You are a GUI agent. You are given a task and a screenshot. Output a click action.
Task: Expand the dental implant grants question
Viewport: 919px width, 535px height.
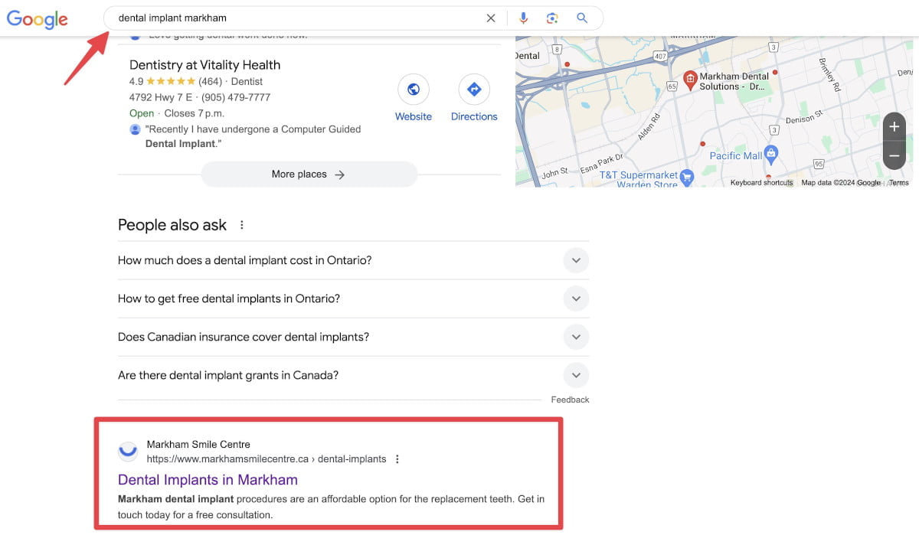click(576, 375)
